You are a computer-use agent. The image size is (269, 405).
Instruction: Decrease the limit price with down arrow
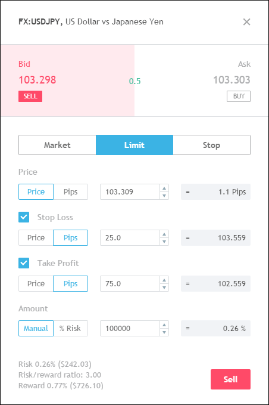point(164,196)
